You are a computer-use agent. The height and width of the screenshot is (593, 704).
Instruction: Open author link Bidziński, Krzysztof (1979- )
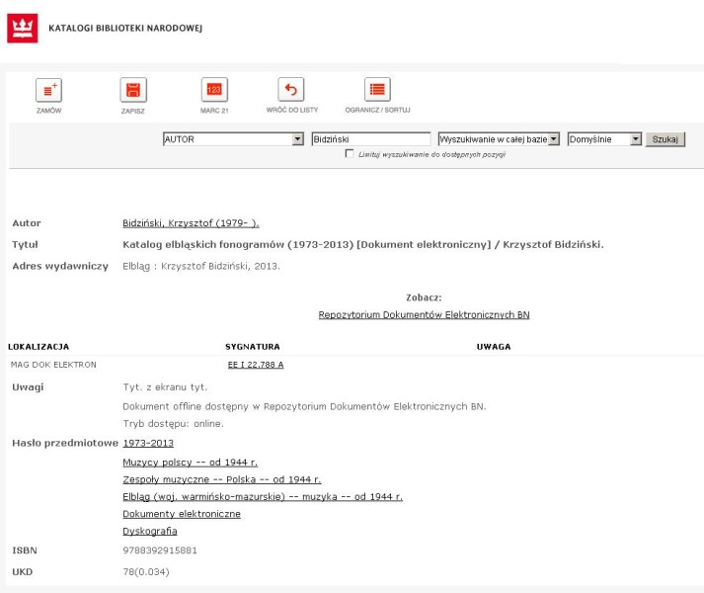pyautogui.click(x=191, y=223)
